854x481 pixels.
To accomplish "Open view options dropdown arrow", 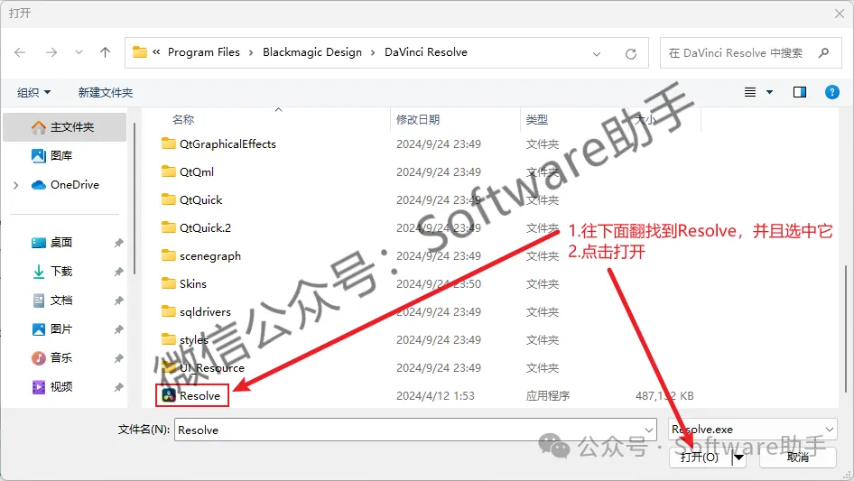I will [769, 92].
